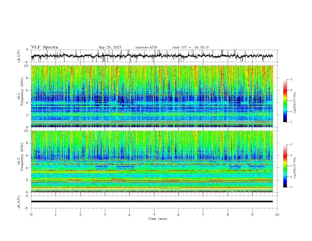Click the "-7" label on ch.2 colorbar
312x241 pixels.
pyautogui.click(x=290, y=187)
